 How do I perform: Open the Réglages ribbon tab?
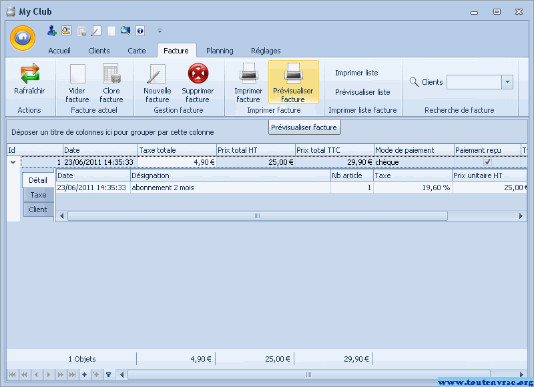tap(266, 51)
